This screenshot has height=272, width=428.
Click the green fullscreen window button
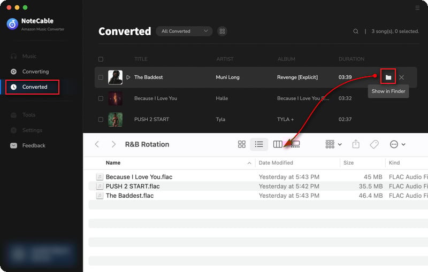coord(25,7)
